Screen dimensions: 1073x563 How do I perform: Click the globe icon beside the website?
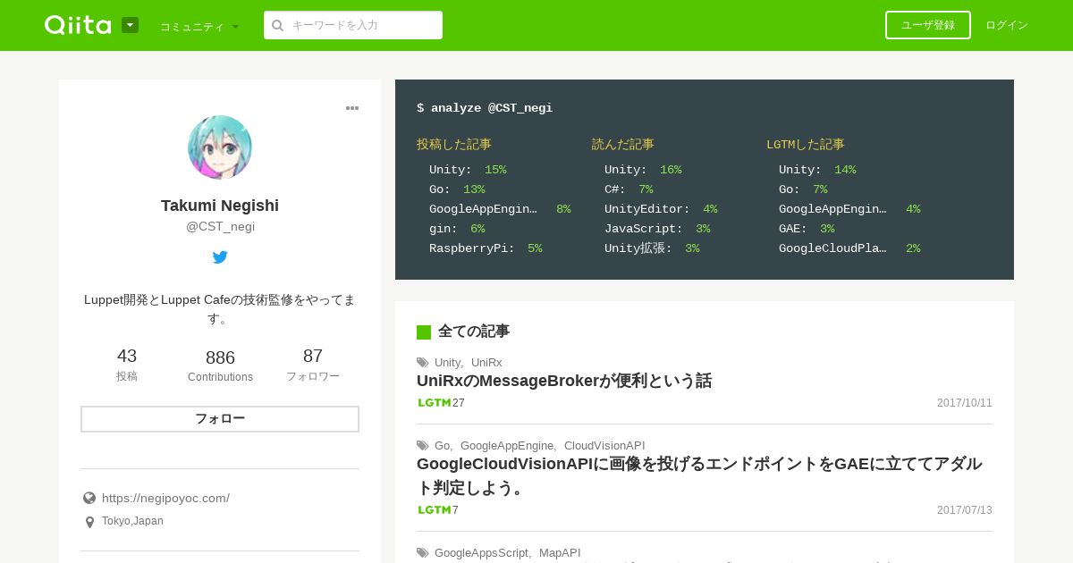(x=89, y=498)
